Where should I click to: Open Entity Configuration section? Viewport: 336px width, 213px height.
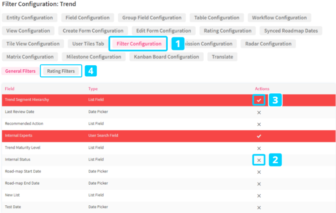coord(30,18)
